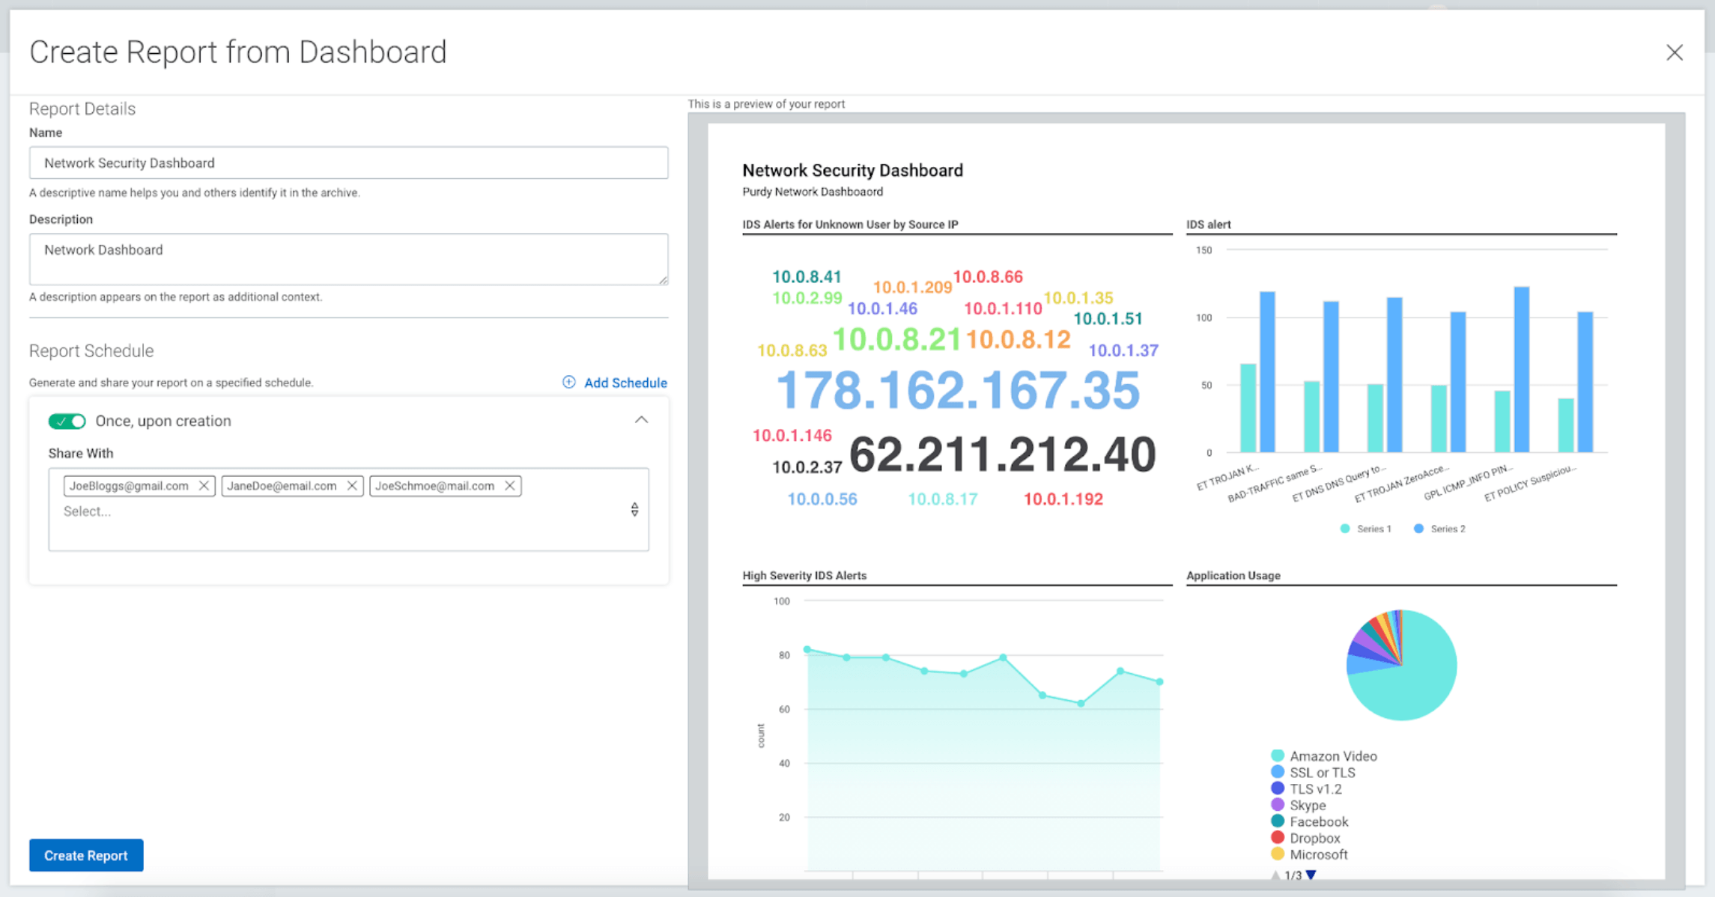Click the Create Report button
The width and height of the screenshot is (1715, 897).
(86, 855)
